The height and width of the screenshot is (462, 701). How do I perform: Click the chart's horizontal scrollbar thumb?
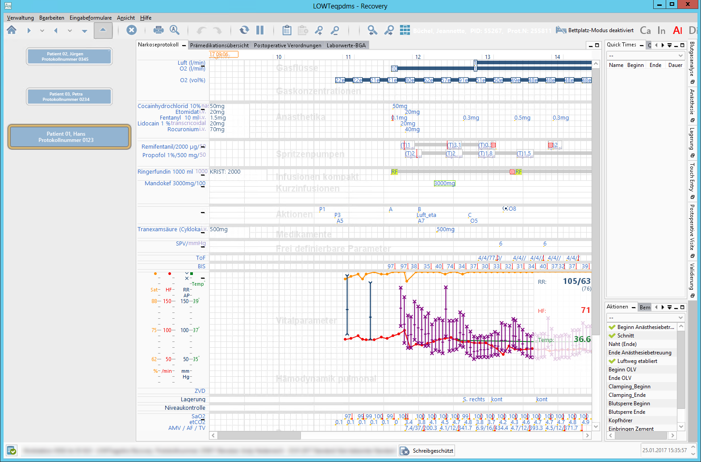click(x=259, y=435)
